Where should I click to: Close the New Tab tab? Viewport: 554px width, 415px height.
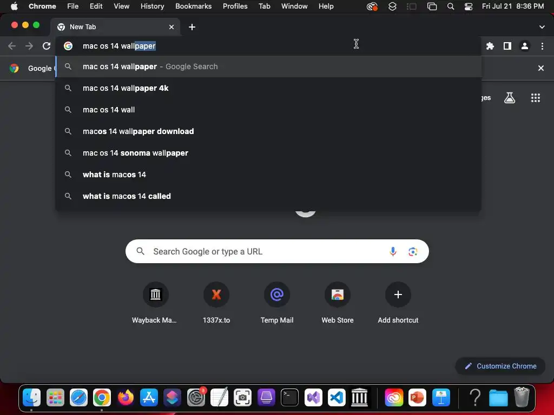(x=172, y=27)
